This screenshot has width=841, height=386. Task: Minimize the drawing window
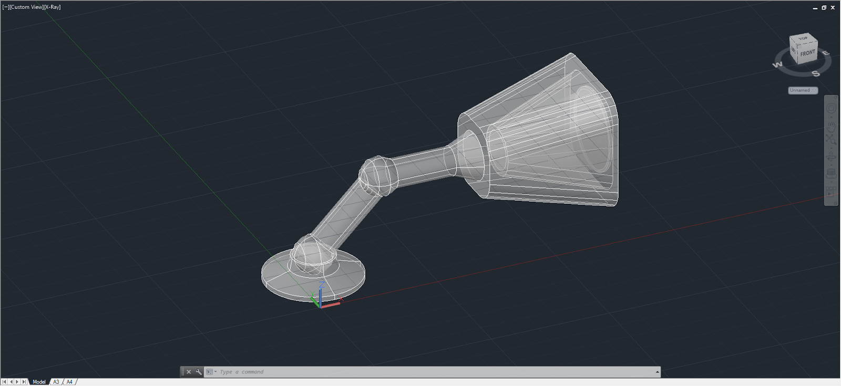click(815, 7)
